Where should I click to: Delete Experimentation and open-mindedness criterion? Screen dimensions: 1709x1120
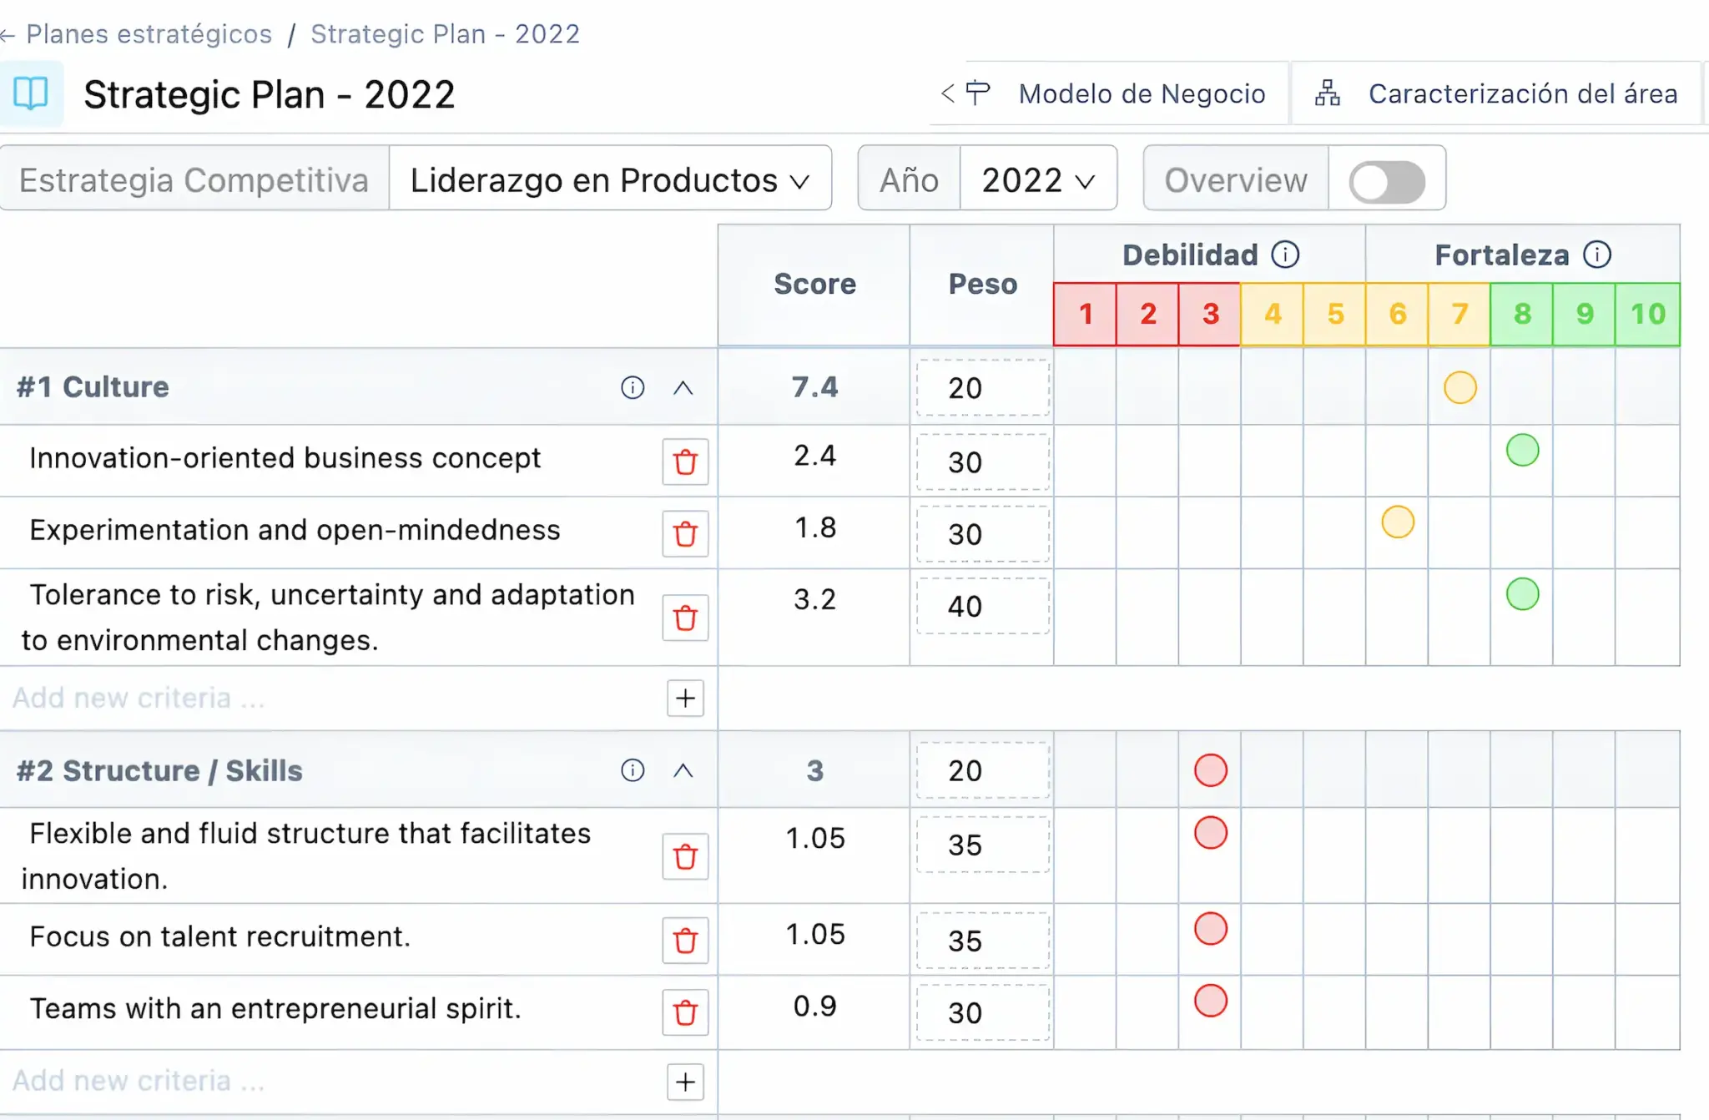(x=685, y=533)
